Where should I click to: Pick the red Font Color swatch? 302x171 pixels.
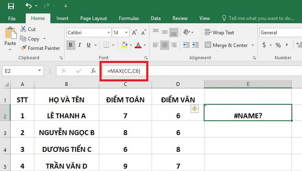pyautogui.click(x=138, y=47)
